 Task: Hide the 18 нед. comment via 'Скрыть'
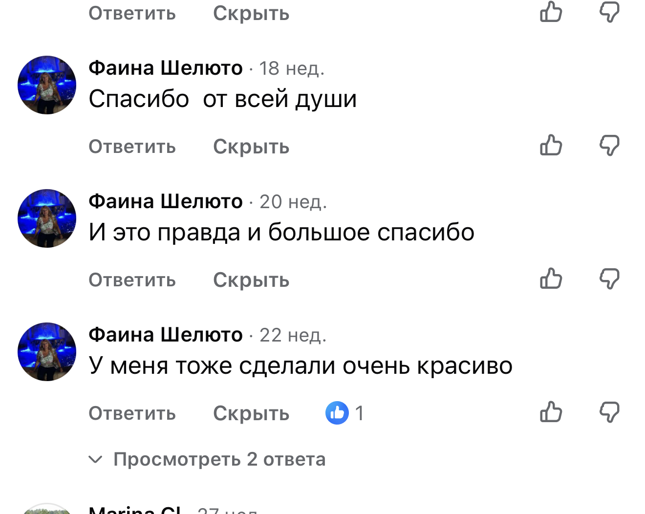[x=251, y=147]
